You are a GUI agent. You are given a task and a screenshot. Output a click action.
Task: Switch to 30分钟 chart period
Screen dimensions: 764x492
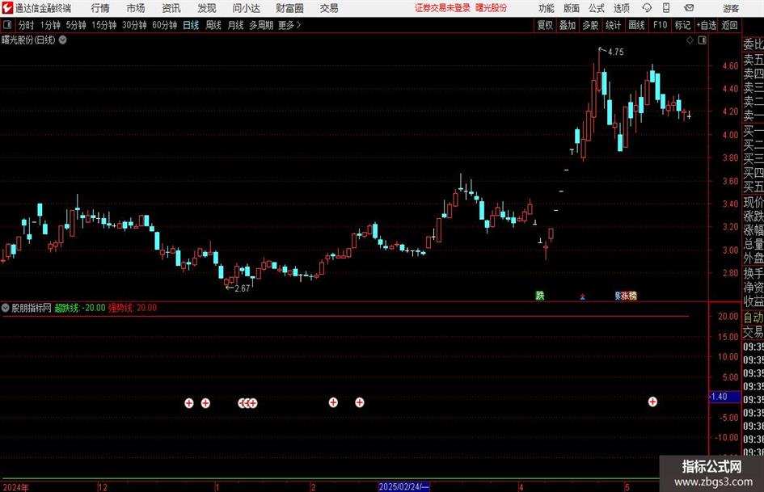(134, 25)
